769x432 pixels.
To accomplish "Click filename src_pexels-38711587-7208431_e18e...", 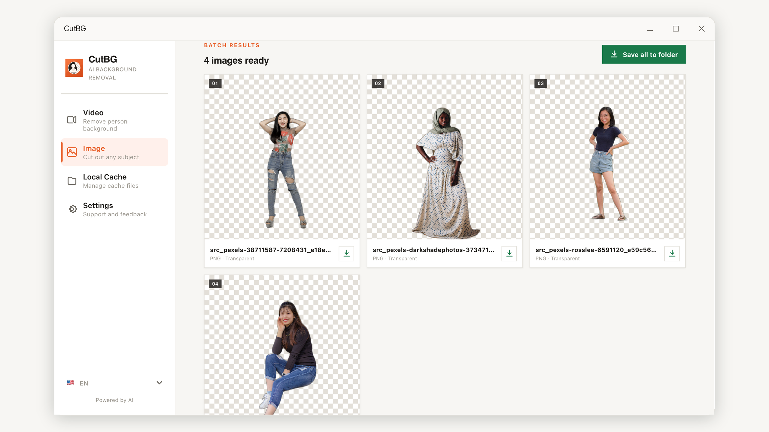I will pos(270,250).
